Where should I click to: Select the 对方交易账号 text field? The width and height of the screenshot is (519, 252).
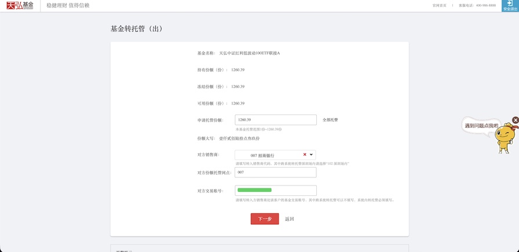tap(276, 190)
